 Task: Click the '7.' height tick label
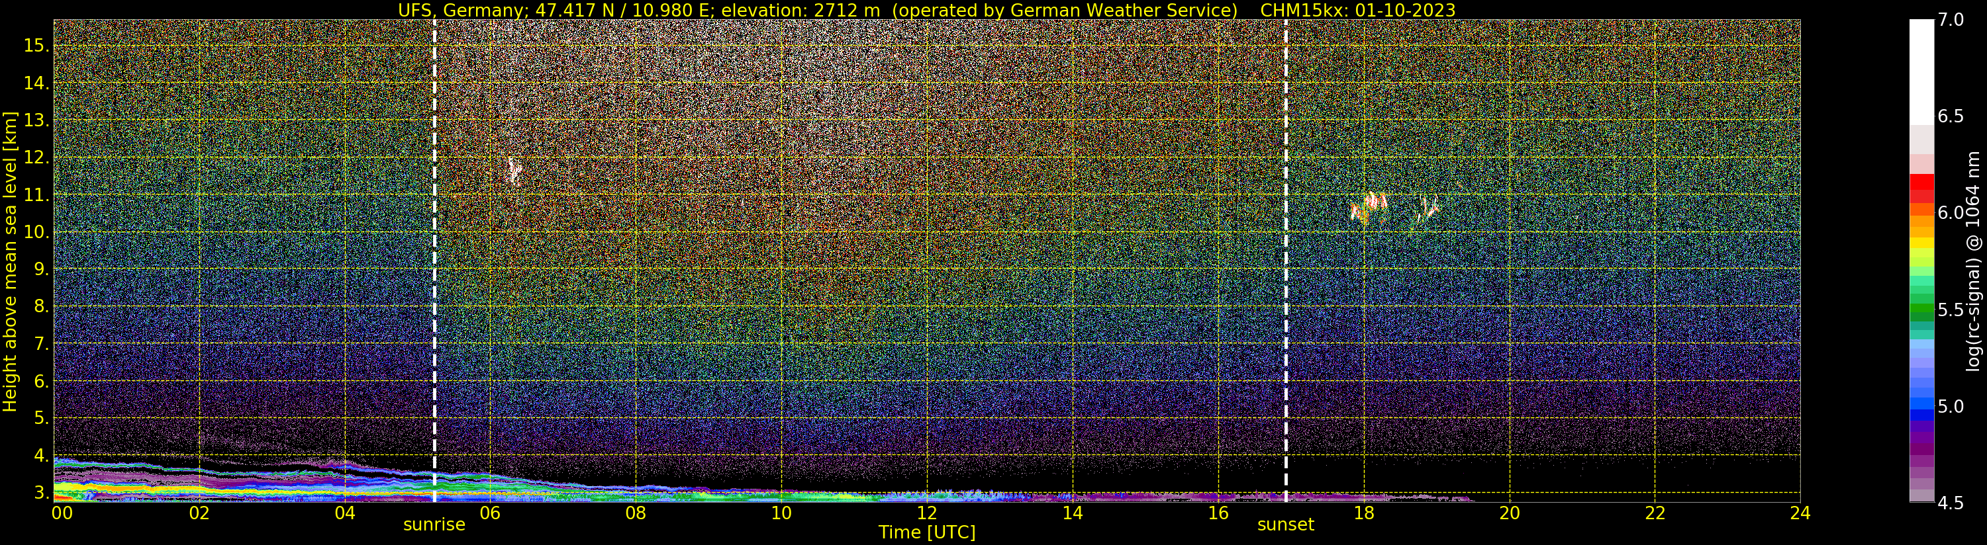42,344
